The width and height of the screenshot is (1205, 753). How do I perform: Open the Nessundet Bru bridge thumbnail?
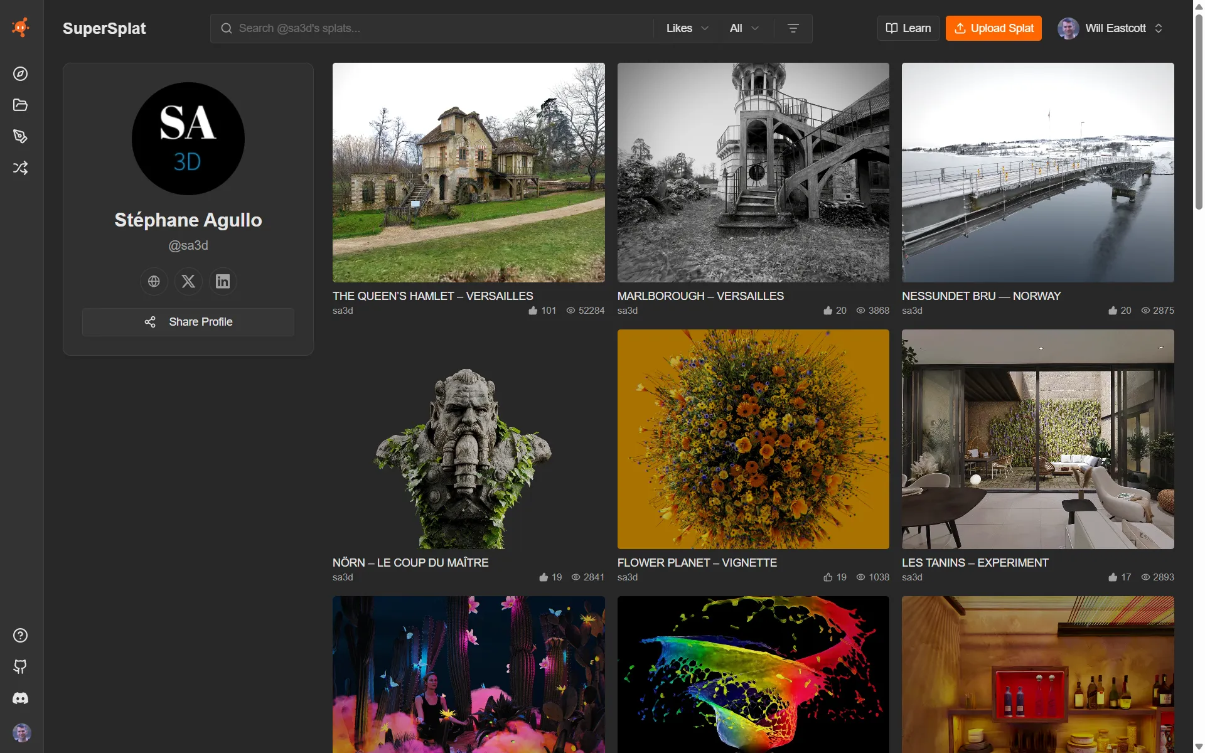(1038, 173)
